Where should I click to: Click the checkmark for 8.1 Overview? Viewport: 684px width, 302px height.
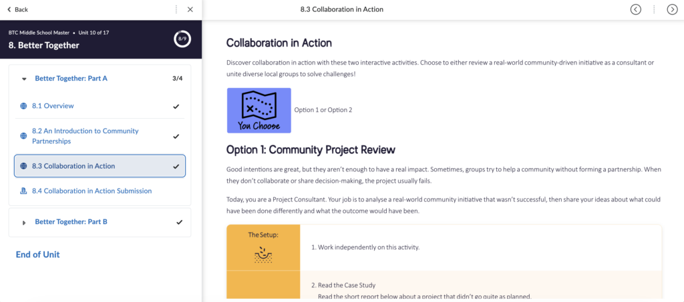[x=176, y=106]
